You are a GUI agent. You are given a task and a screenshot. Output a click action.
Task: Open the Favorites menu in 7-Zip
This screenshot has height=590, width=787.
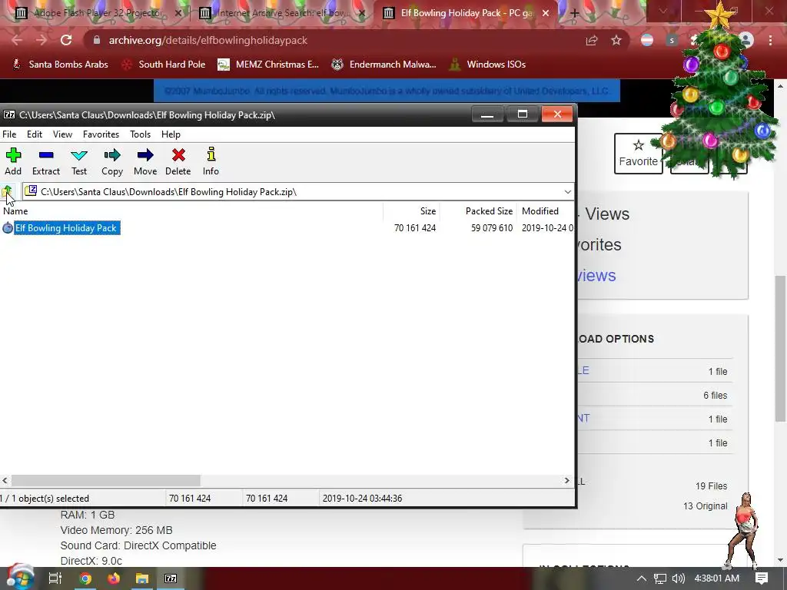tap(101, 134)
